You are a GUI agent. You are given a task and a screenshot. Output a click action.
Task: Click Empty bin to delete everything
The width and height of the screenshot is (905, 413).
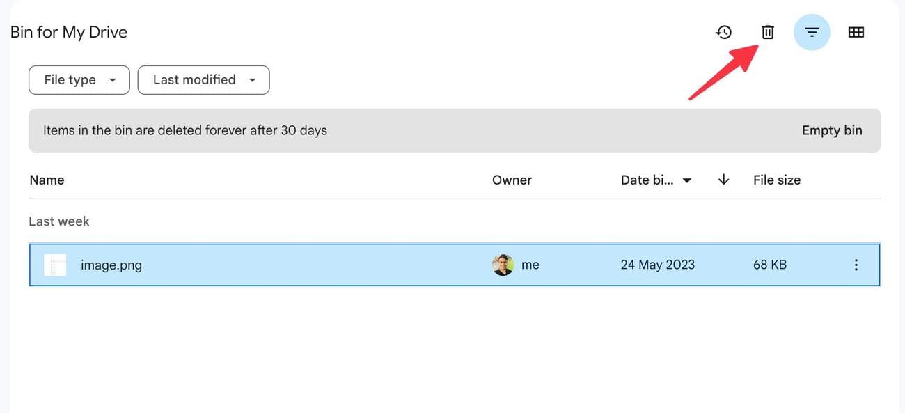831,130
